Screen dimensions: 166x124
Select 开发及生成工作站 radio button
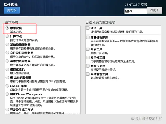[x=7, y=110]
